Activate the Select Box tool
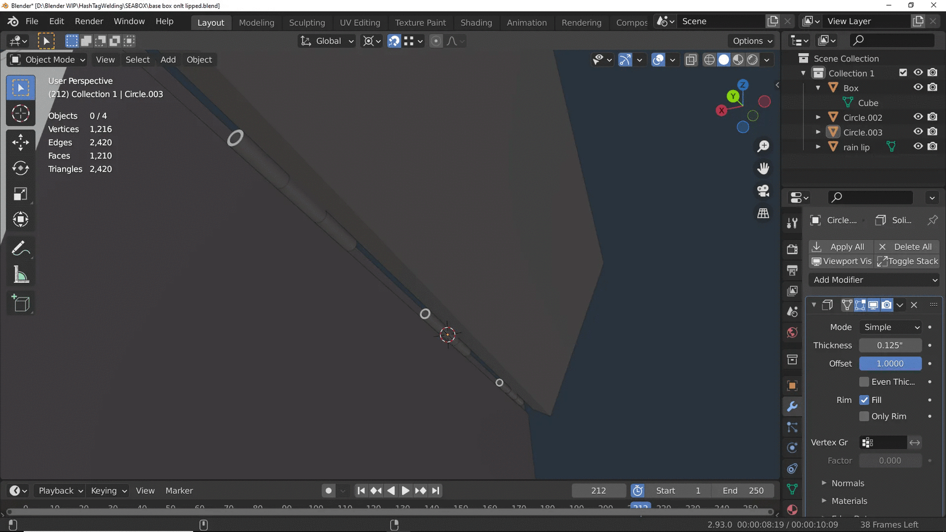 [x=21, y=88]
